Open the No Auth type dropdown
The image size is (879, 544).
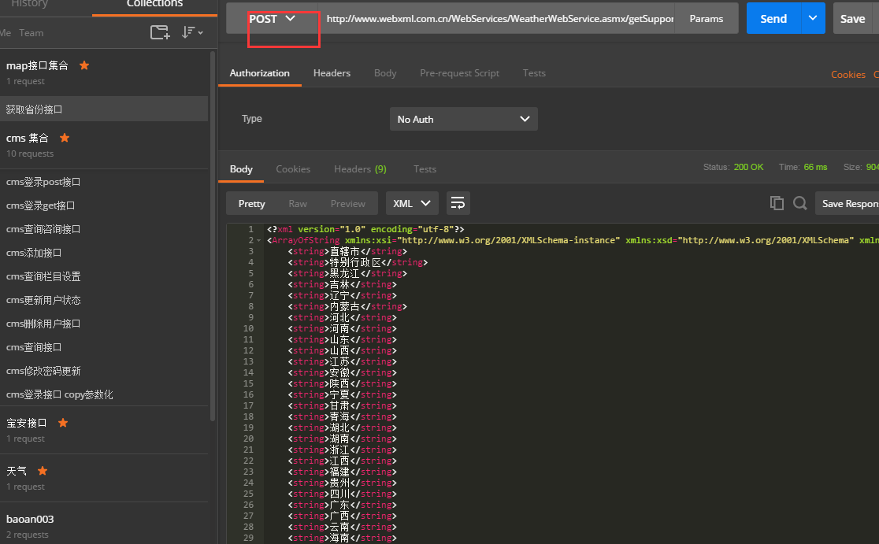[464, 119]
